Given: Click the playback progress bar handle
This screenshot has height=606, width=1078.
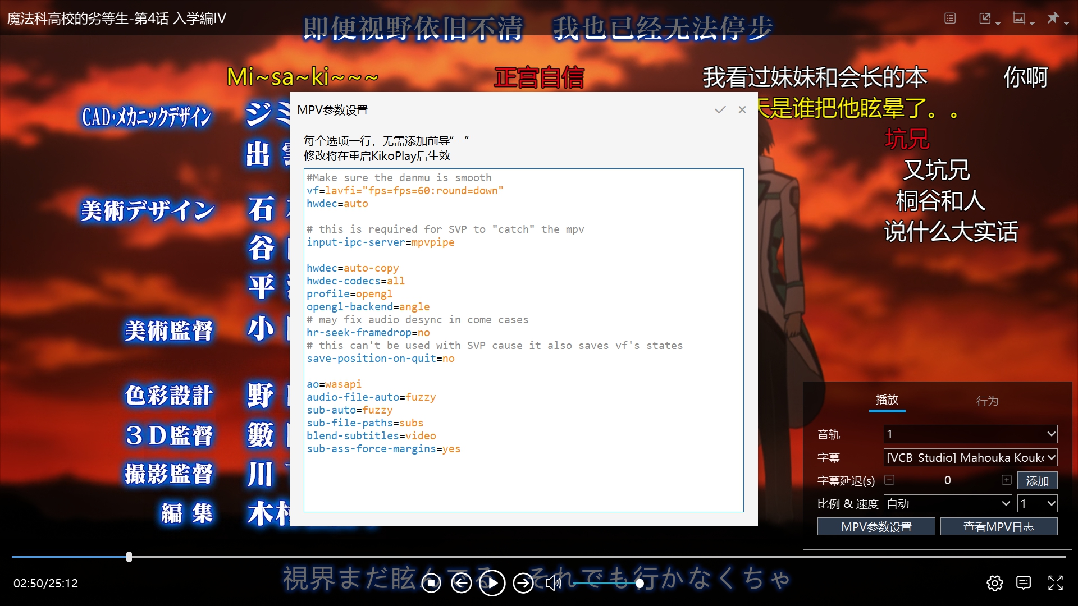Looking at the screenshot, I should click(x=129, y=557).
